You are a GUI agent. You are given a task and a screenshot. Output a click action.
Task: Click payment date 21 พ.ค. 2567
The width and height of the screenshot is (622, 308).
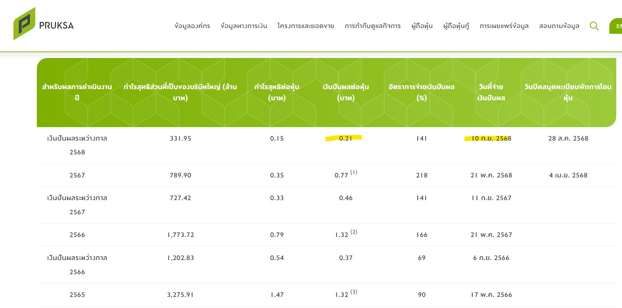(x=491, y=235)
